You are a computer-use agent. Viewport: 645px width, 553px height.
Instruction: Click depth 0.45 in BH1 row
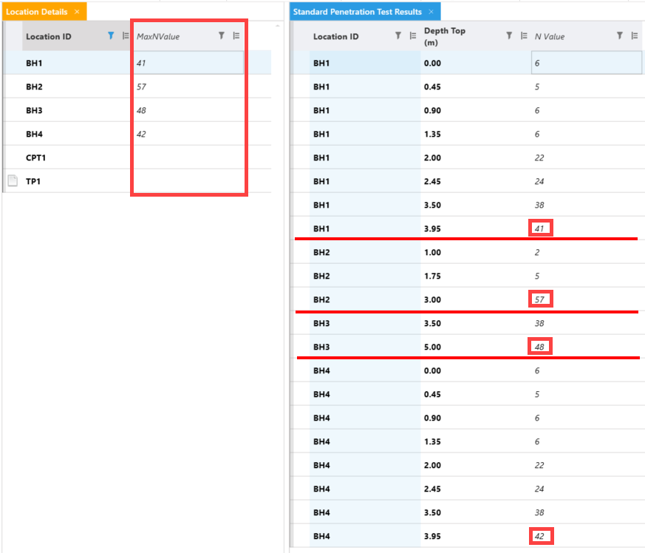click(x=476, y=87)
